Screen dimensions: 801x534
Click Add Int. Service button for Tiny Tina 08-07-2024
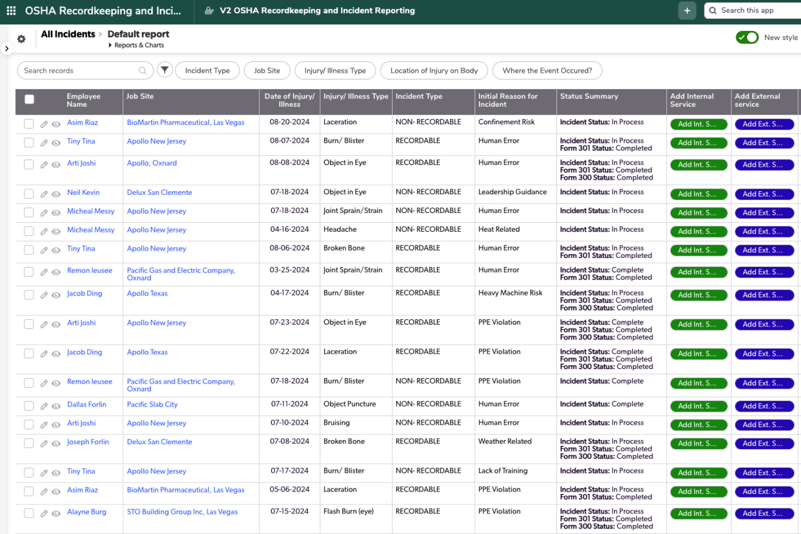(x=698, y=143)
